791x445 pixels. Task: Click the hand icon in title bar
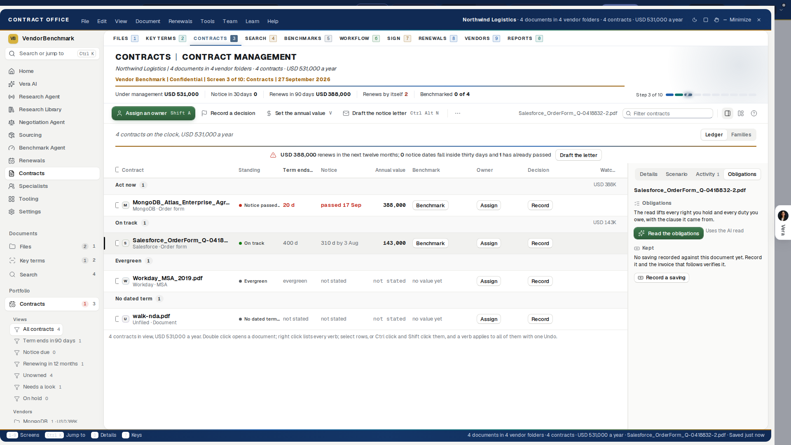[x=716, y=20]
